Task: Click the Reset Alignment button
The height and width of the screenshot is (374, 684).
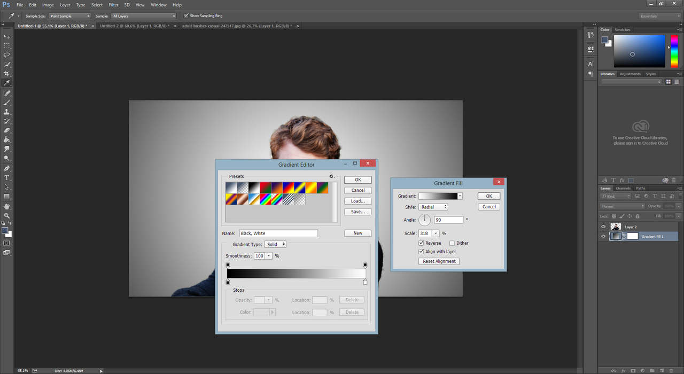Action: [x=439, y=261]
